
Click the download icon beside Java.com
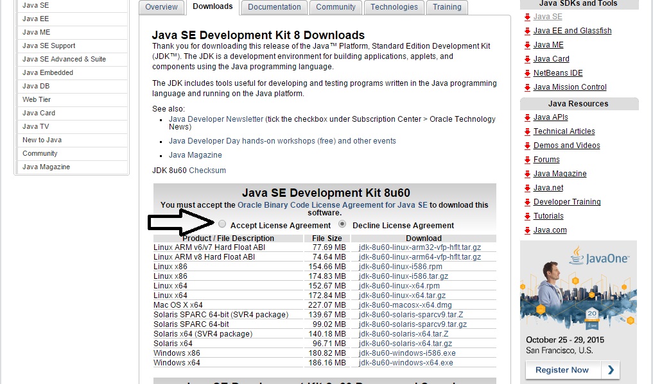[527, 230]
